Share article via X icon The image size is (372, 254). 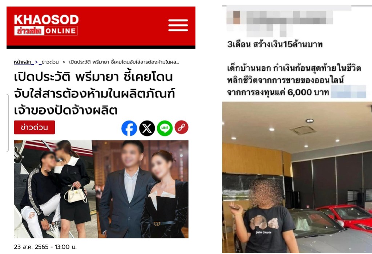tap(147, 128)
